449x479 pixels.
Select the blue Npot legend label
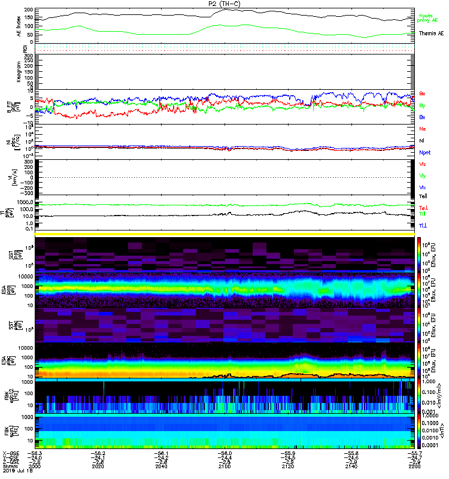424,153
